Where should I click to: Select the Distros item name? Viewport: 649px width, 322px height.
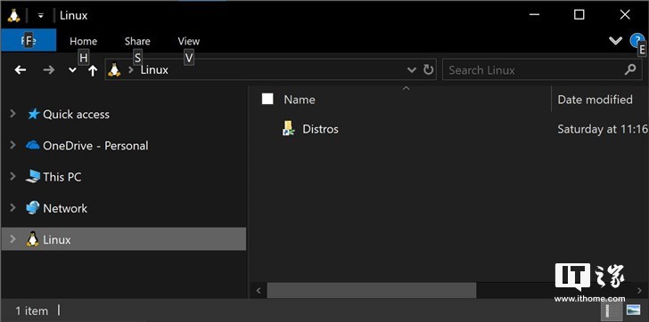click(x=320, y=129)
